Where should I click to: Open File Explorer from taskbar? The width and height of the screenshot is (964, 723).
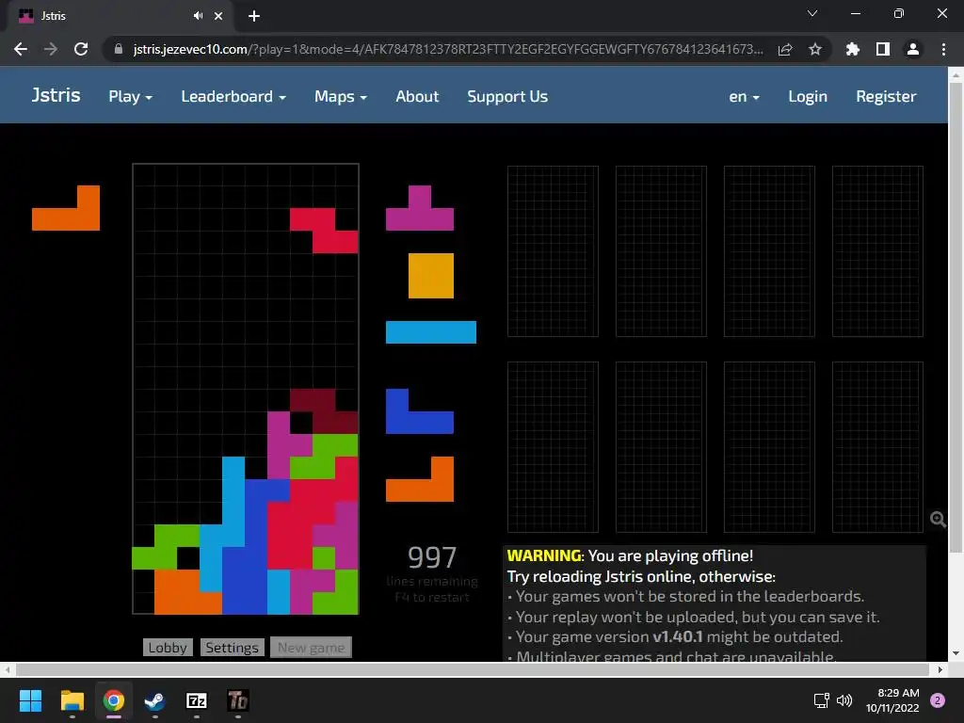[x=72, y=700]
